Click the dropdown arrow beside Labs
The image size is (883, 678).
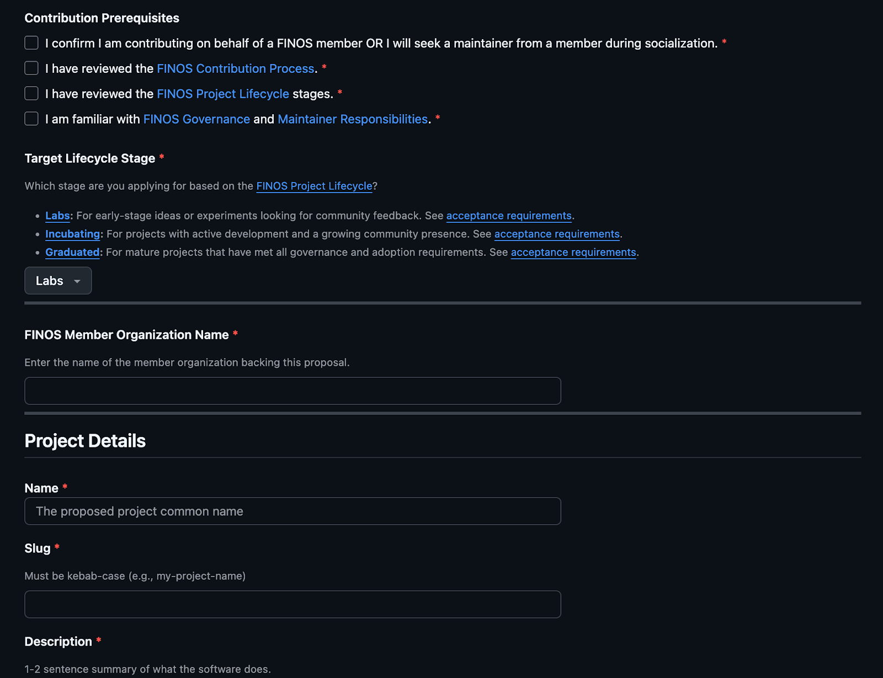77,281
